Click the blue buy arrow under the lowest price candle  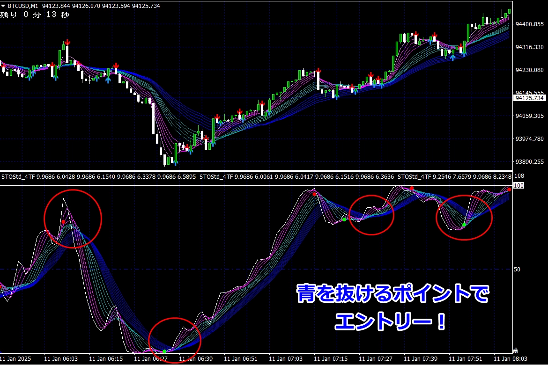point(175,162)
